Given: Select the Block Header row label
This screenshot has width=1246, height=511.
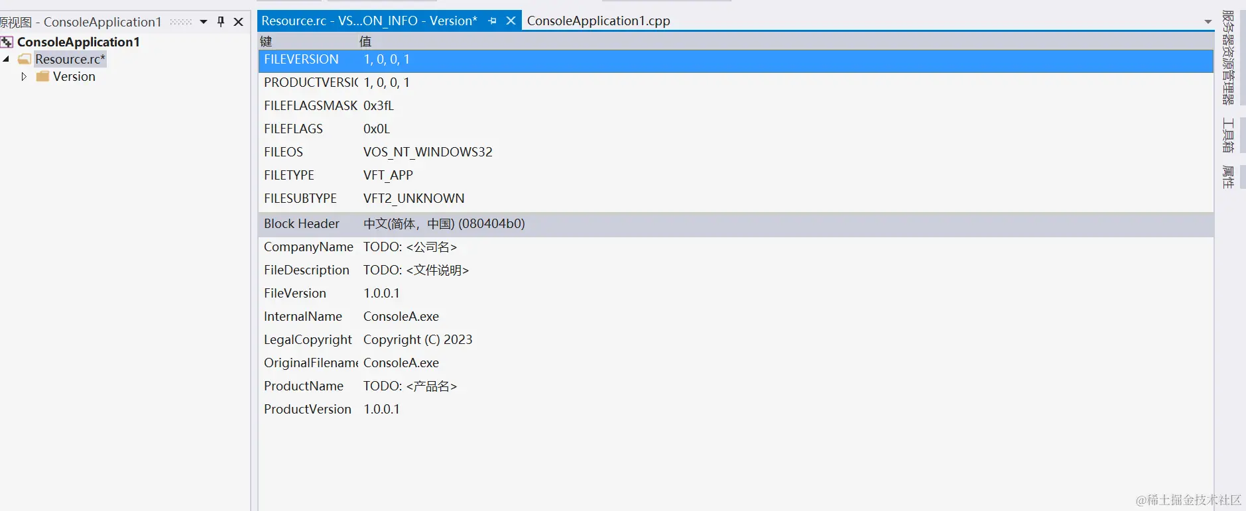Looking at the screenshot, I should [x=302, y=223].
